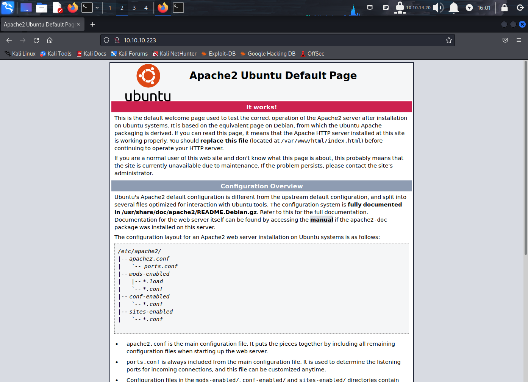Switch to workspace 4
The image size is (528, 382).
146,8
